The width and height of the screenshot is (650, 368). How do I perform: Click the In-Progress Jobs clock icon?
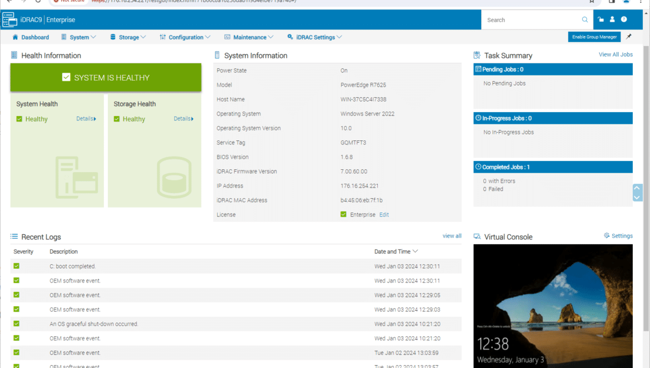click(x=478, y=118)
